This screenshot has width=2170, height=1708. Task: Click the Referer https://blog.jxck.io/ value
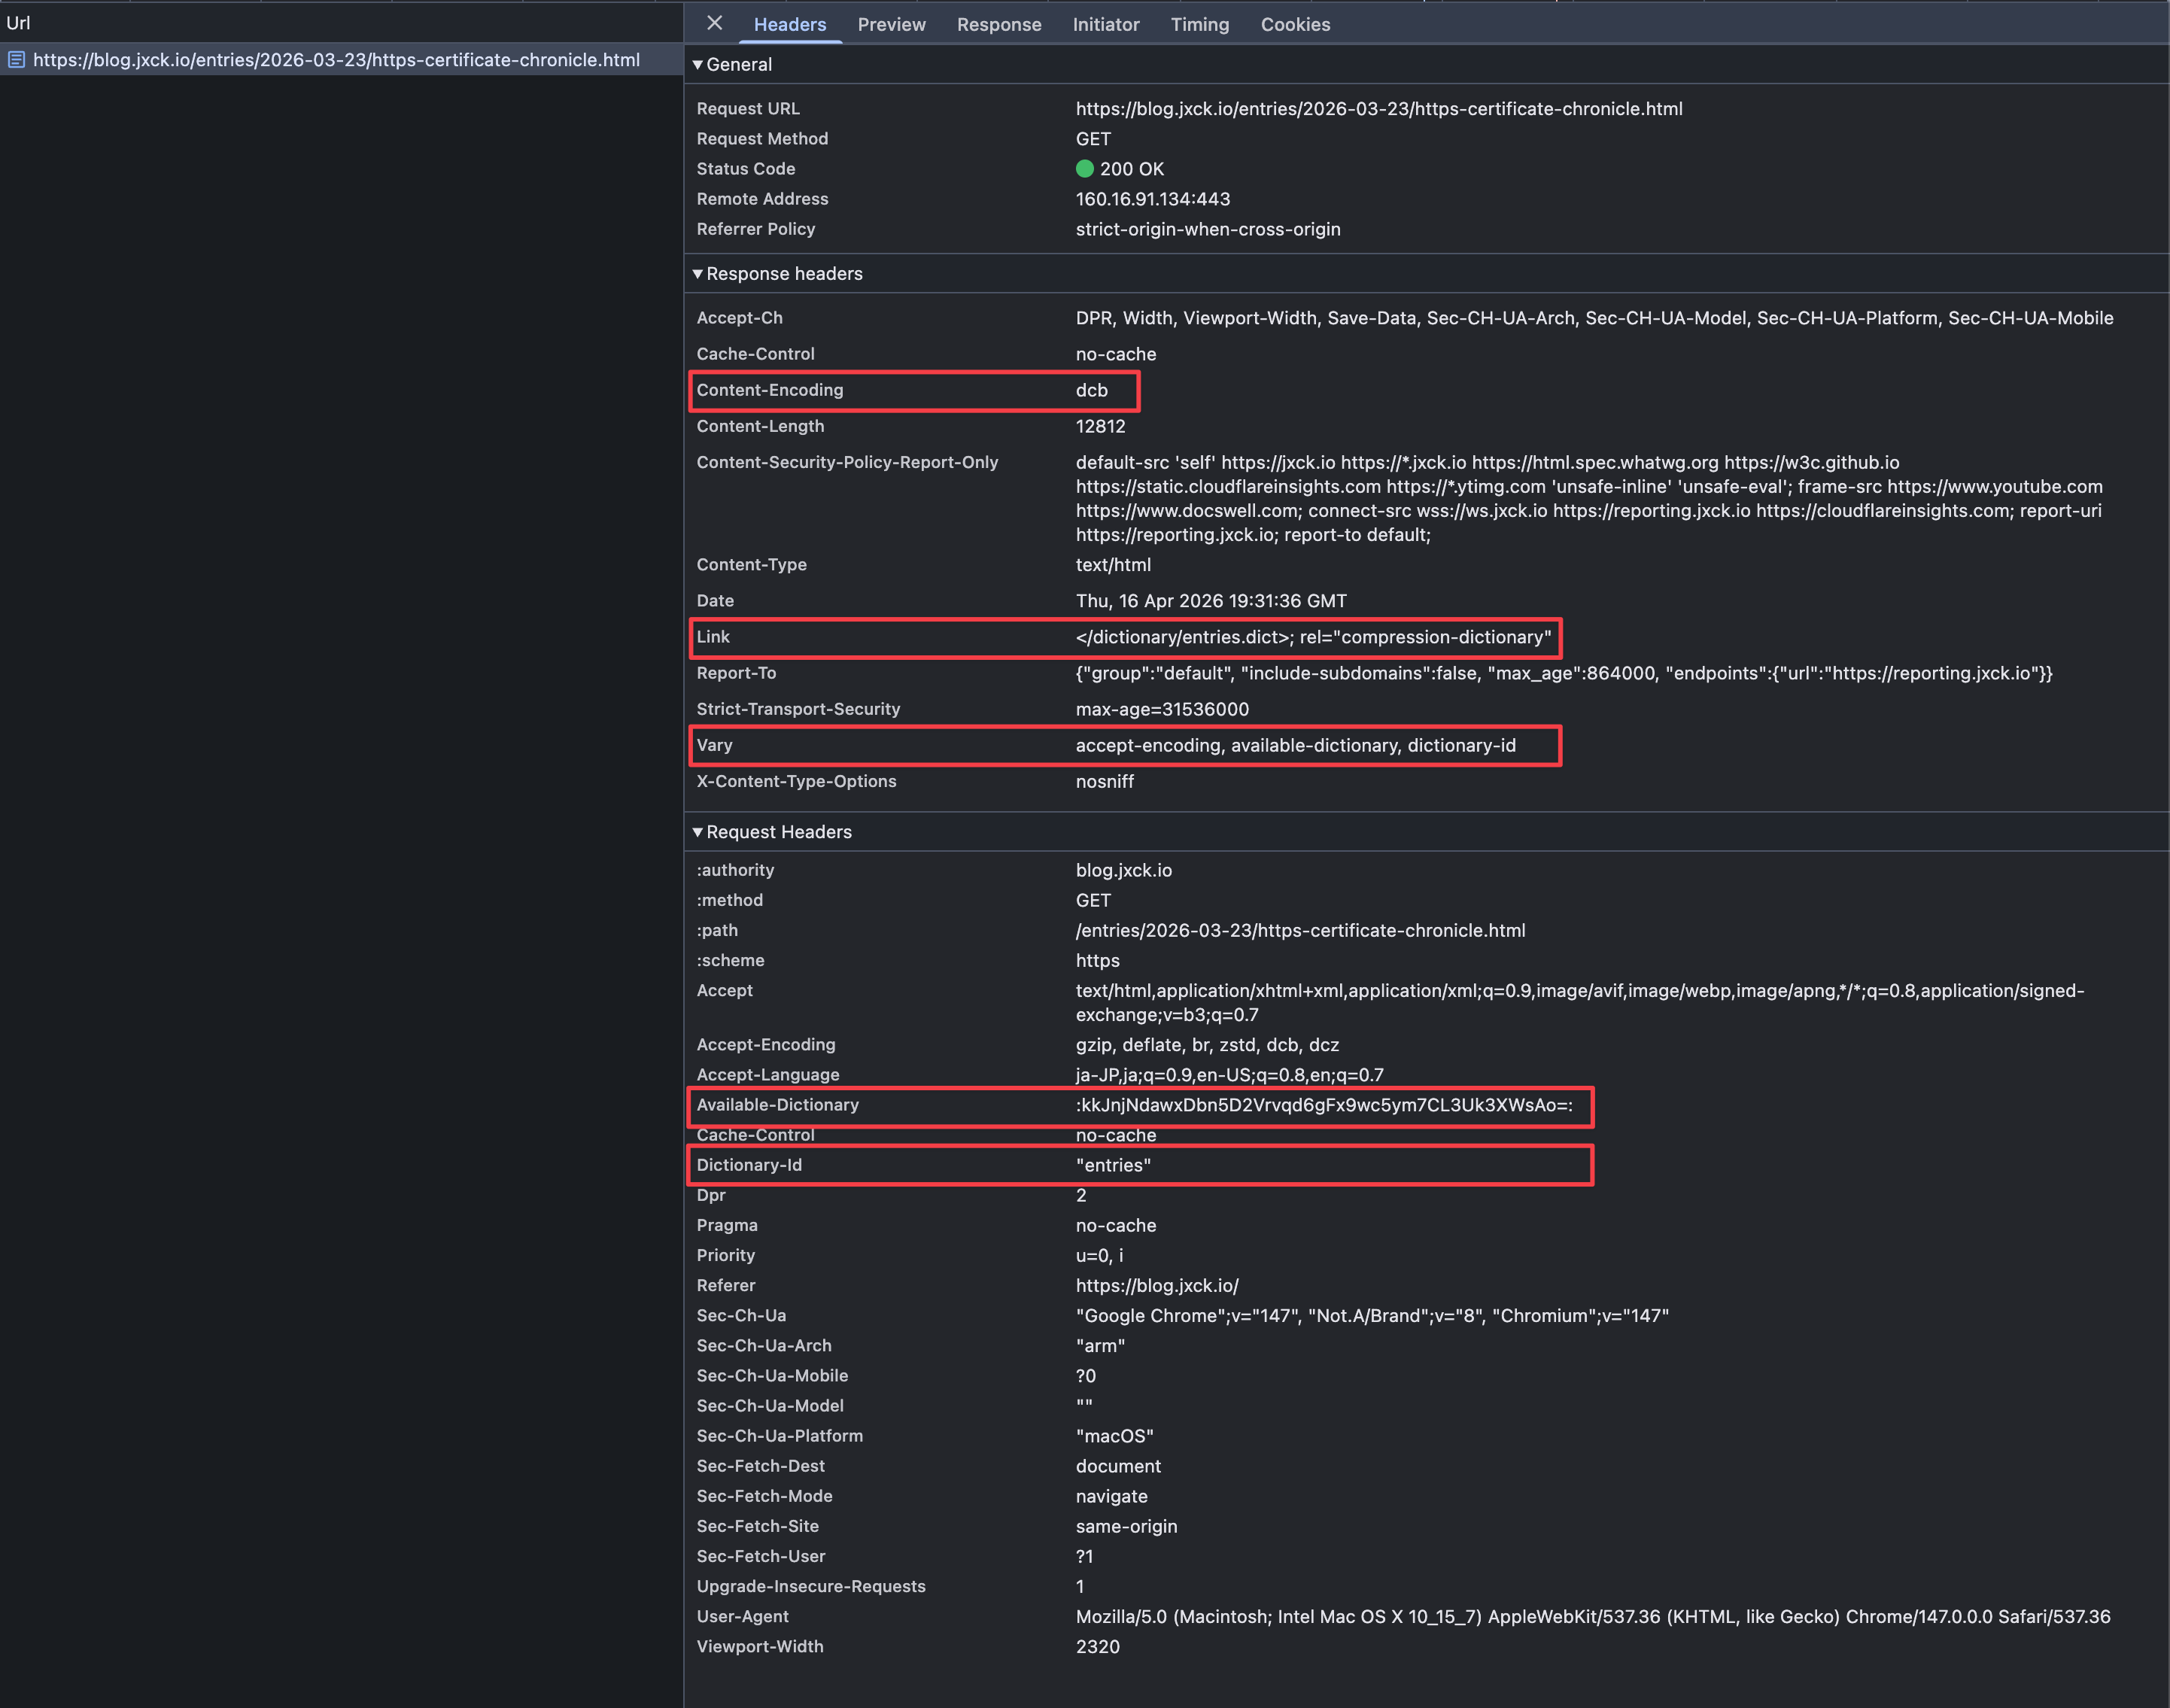(1156, 1285)
